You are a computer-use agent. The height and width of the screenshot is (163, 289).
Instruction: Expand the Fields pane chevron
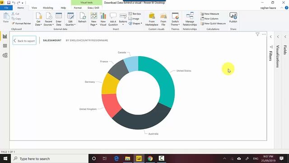(285, 37)
